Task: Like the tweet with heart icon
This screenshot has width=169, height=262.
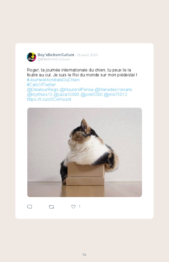Action: (73, 207)
